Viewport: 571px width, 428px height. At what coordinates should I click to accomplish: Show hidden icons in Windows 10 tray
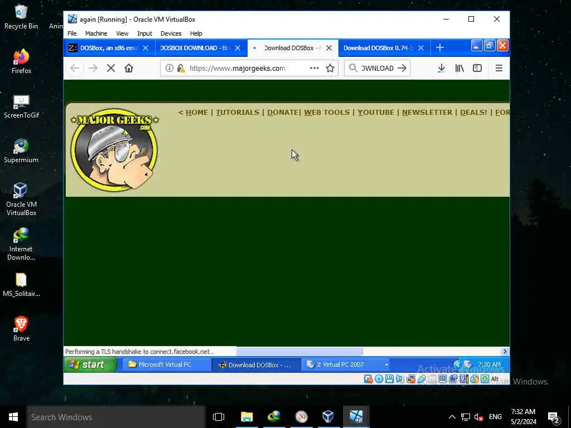point(452,417)
